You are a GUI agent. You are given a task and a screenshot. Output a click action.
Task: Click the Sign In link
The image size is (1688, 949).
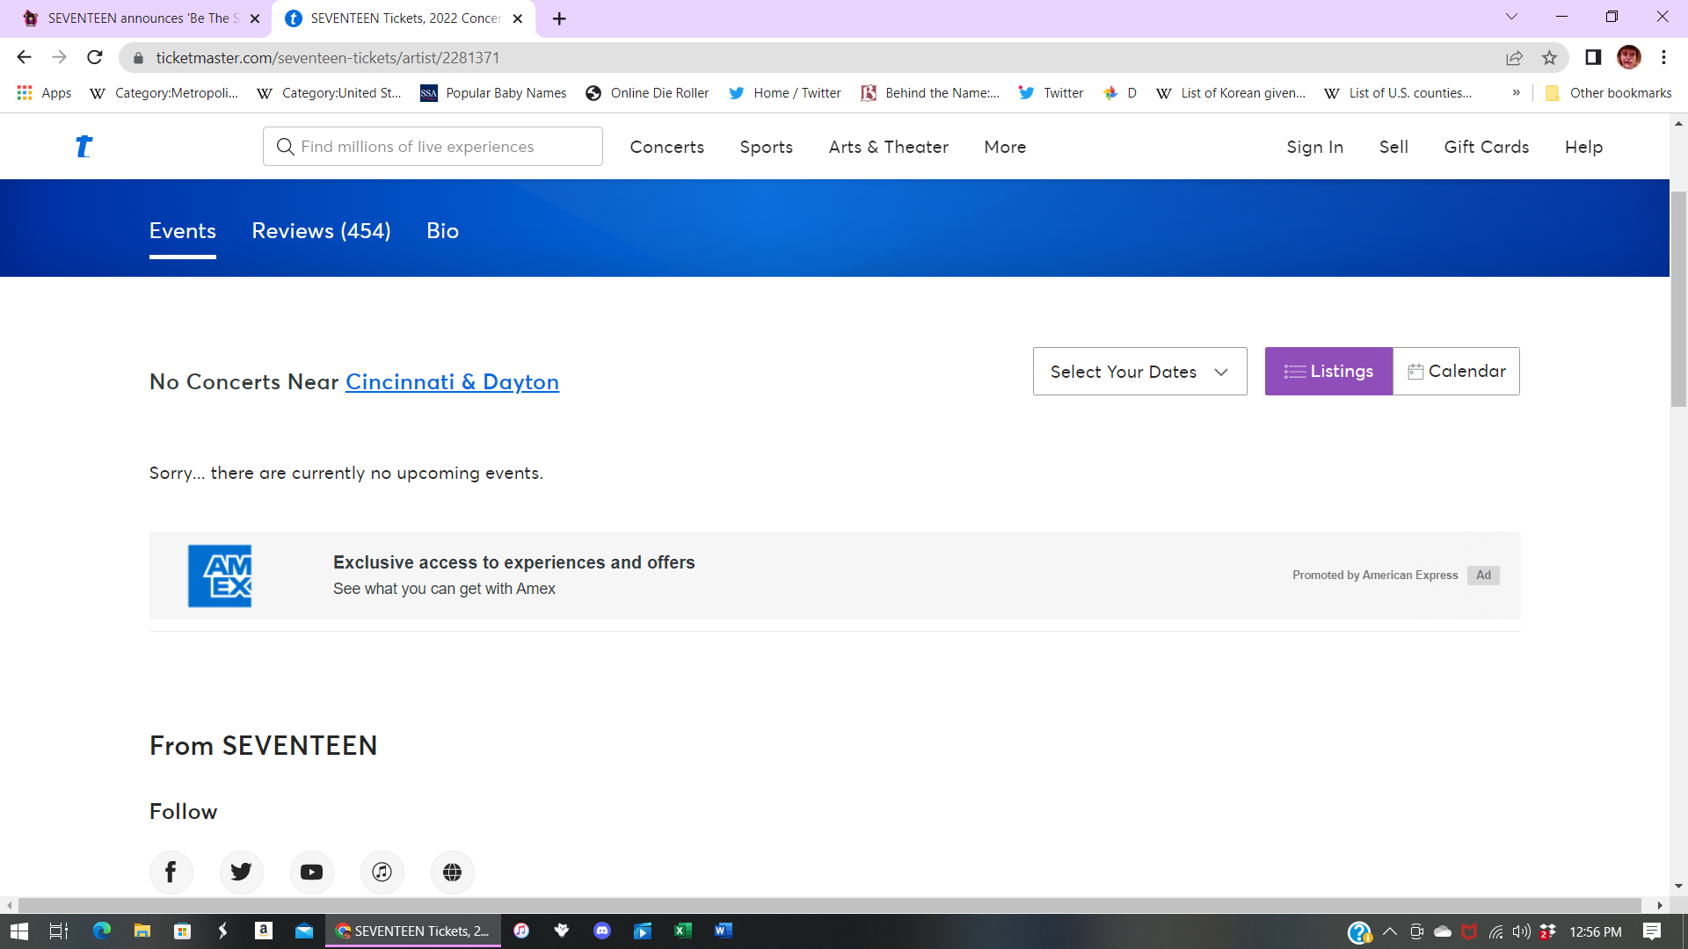[x=1314, y=148]
